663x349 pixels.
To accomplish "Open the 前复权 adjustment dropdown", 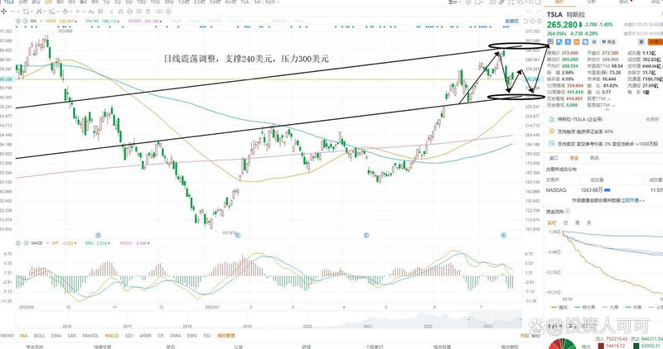I will (x=512, y=21).
